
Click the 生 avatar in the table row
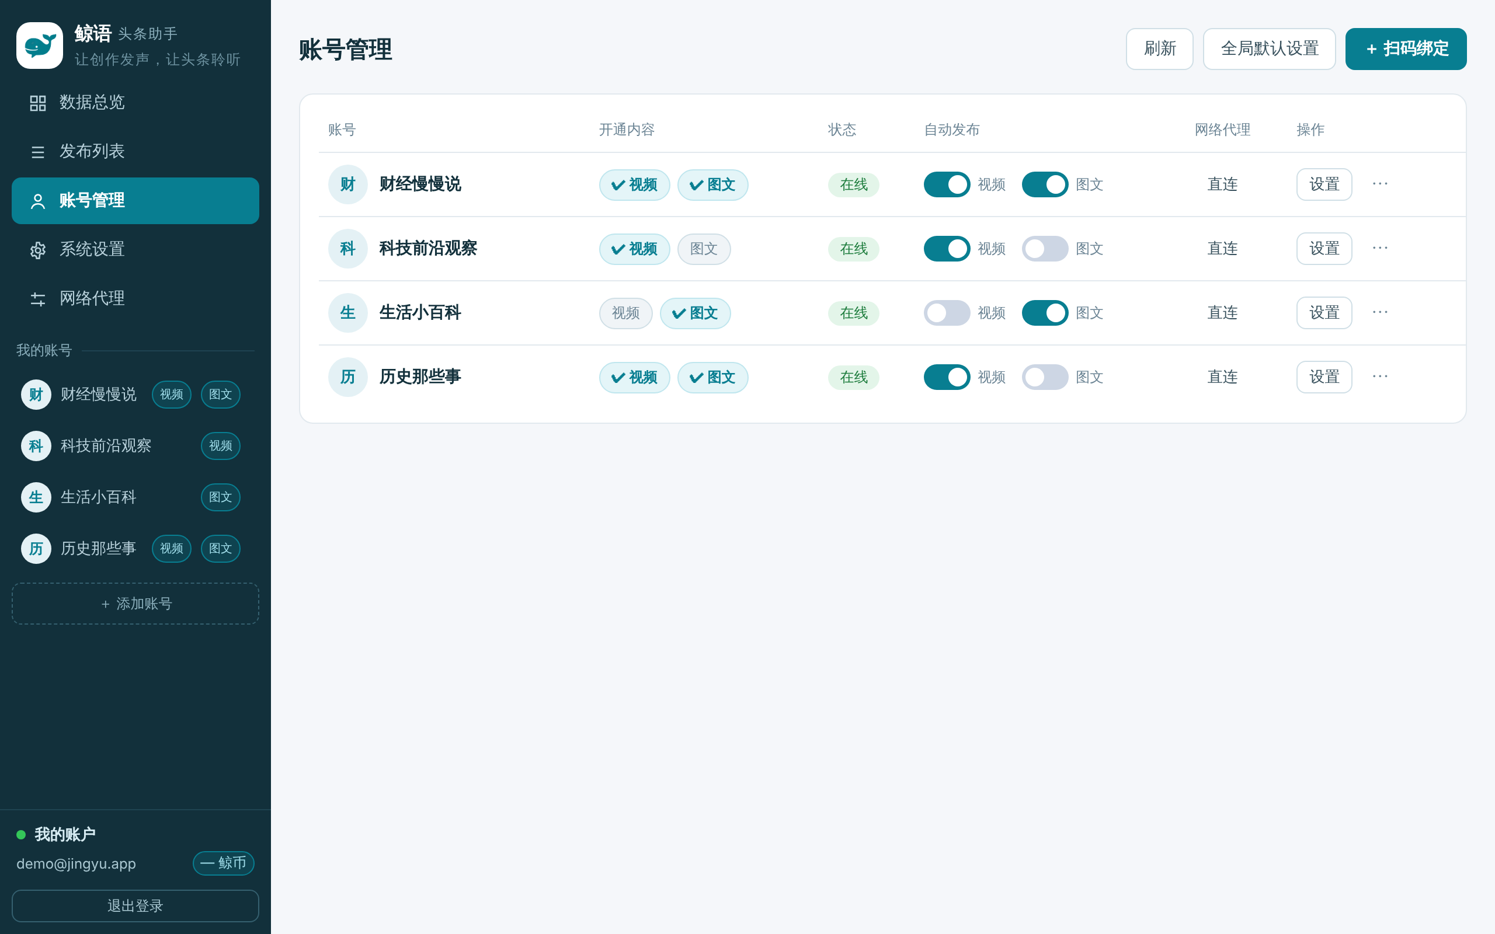[348, 312]
